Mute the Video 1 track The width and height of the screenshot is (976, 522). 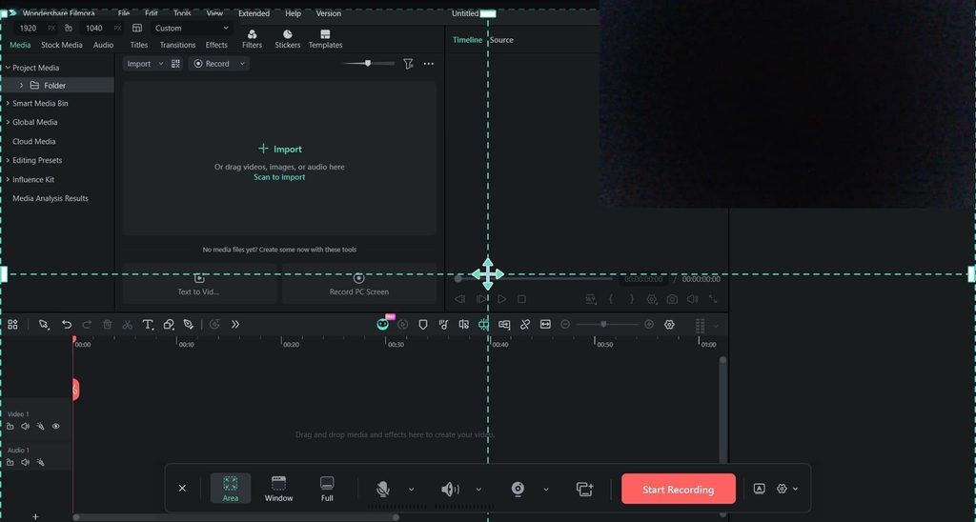[x=26, y=426]
